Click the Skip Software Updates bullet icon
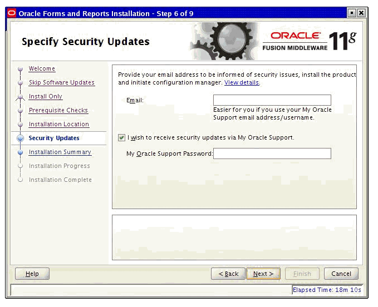 click(x=21, y=82)
